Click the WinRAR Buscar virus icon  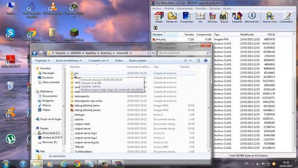270,17
